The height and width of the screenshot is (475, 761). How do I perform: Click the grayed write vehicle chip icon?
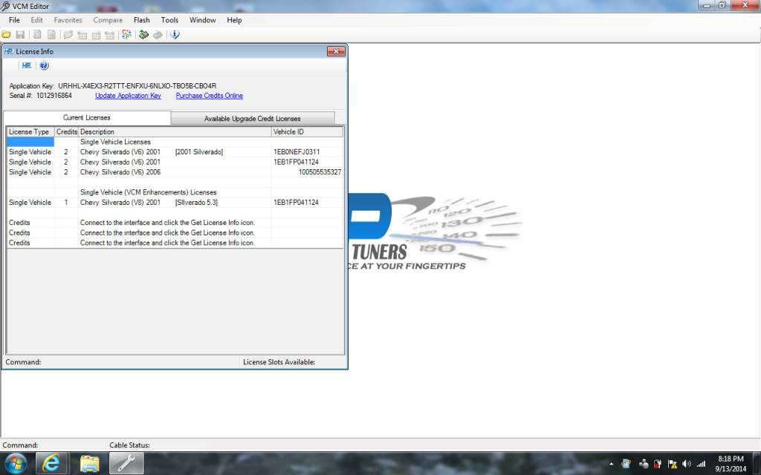(158, 34)
